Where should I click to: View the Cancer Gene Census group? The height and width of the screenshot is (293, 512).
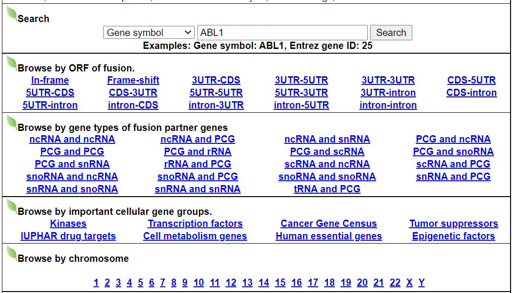point(328,223)
